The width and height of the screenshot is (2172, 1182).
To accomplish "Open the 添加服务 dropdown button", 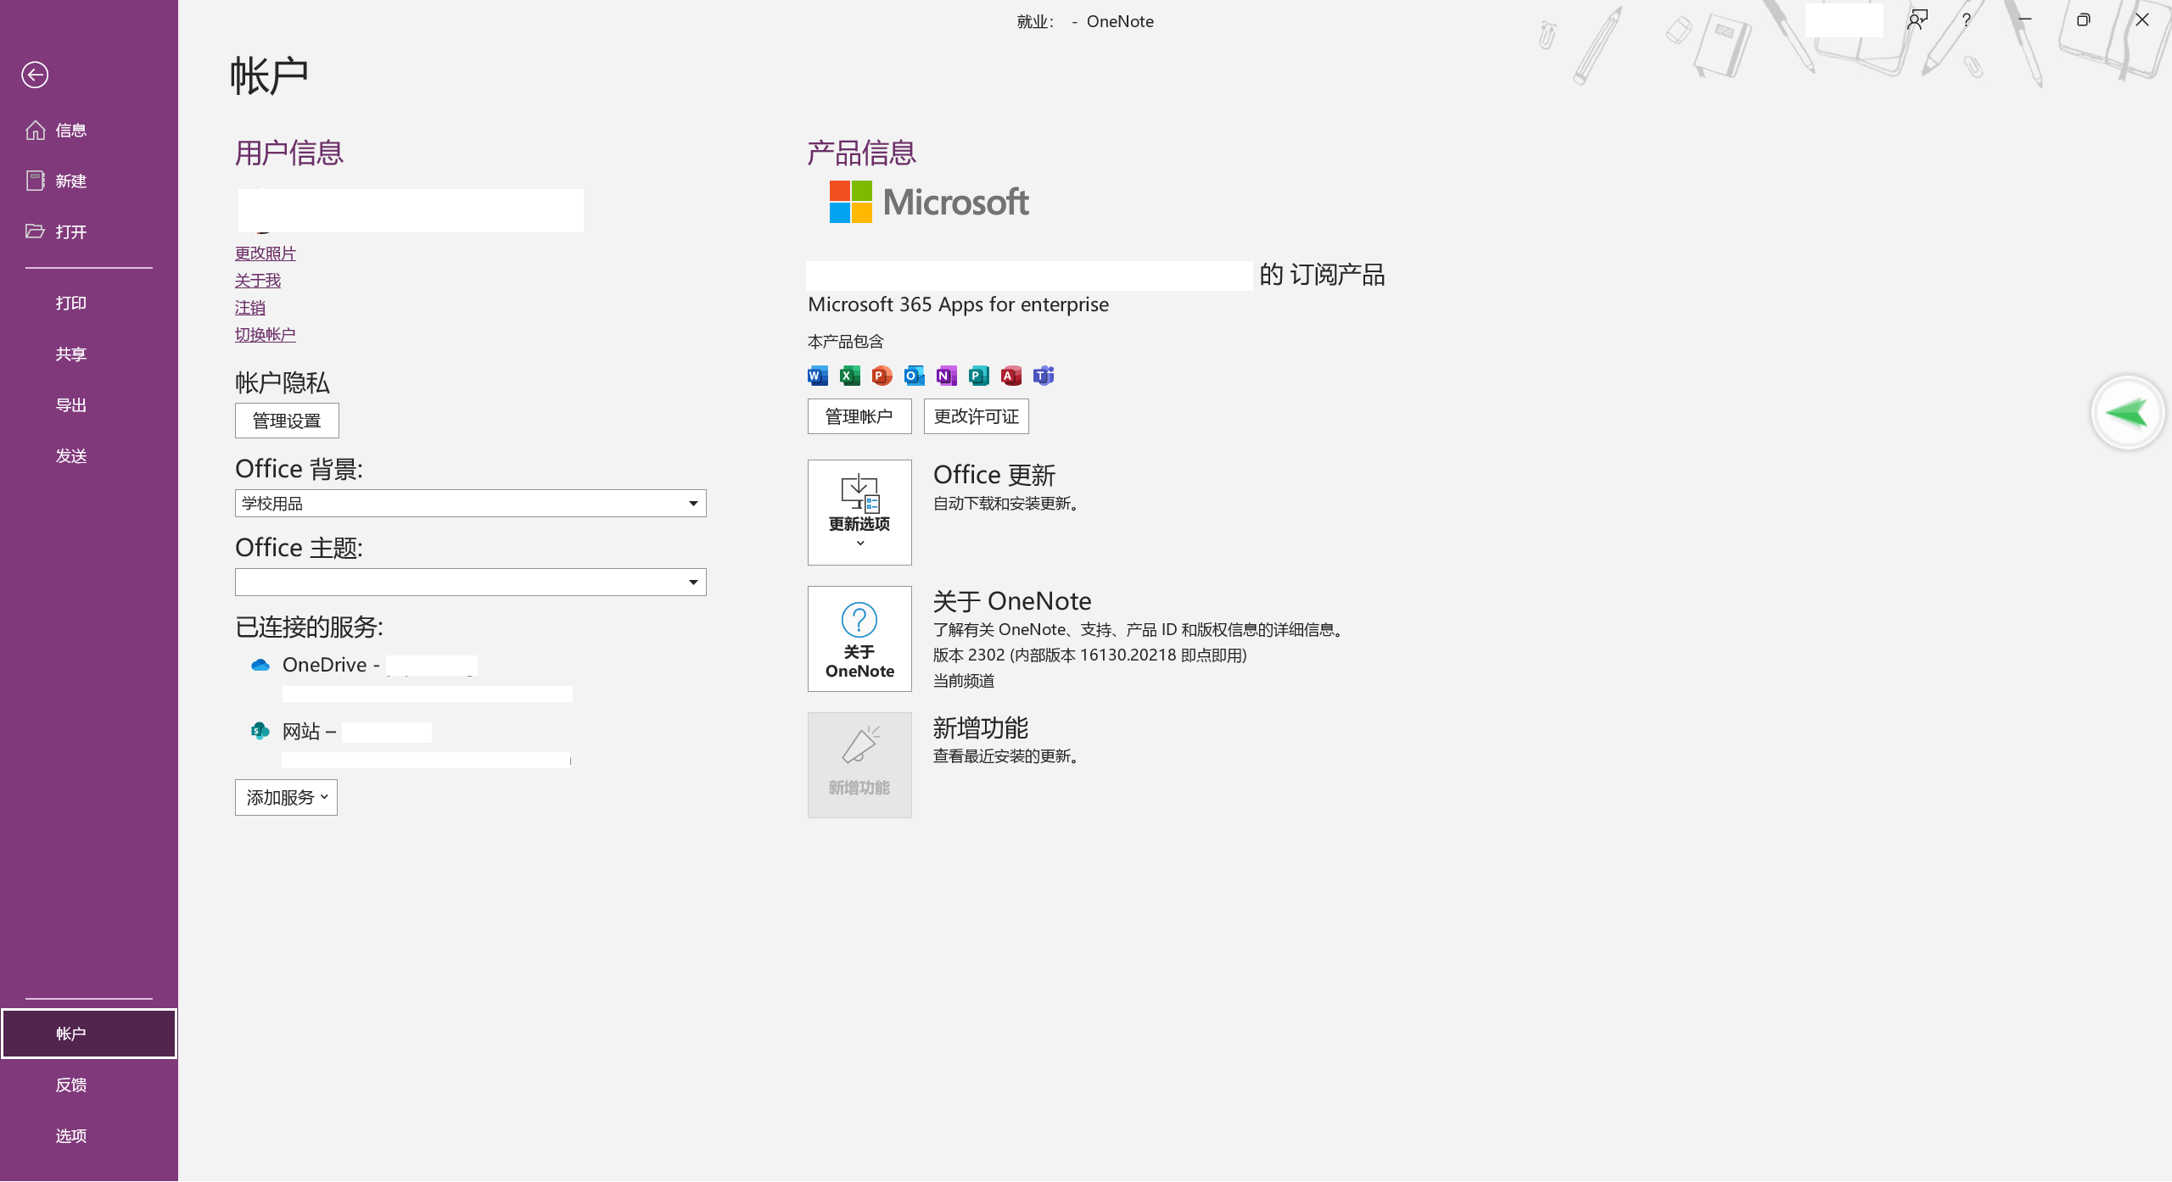I will point(286,798).
